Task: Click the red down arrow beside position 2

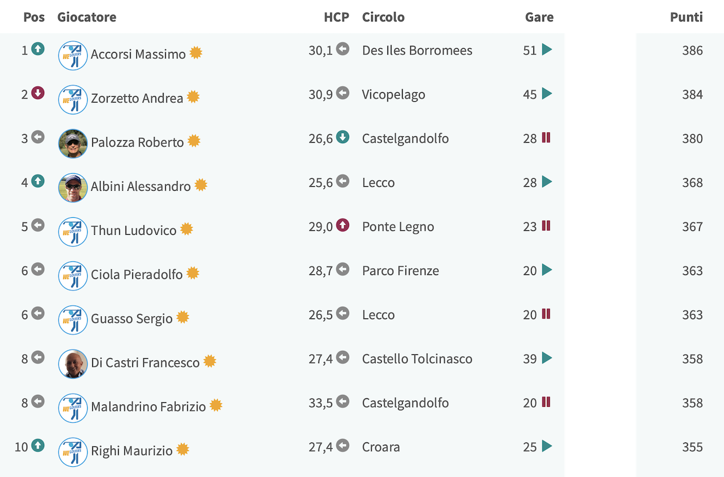Action: 38,93
